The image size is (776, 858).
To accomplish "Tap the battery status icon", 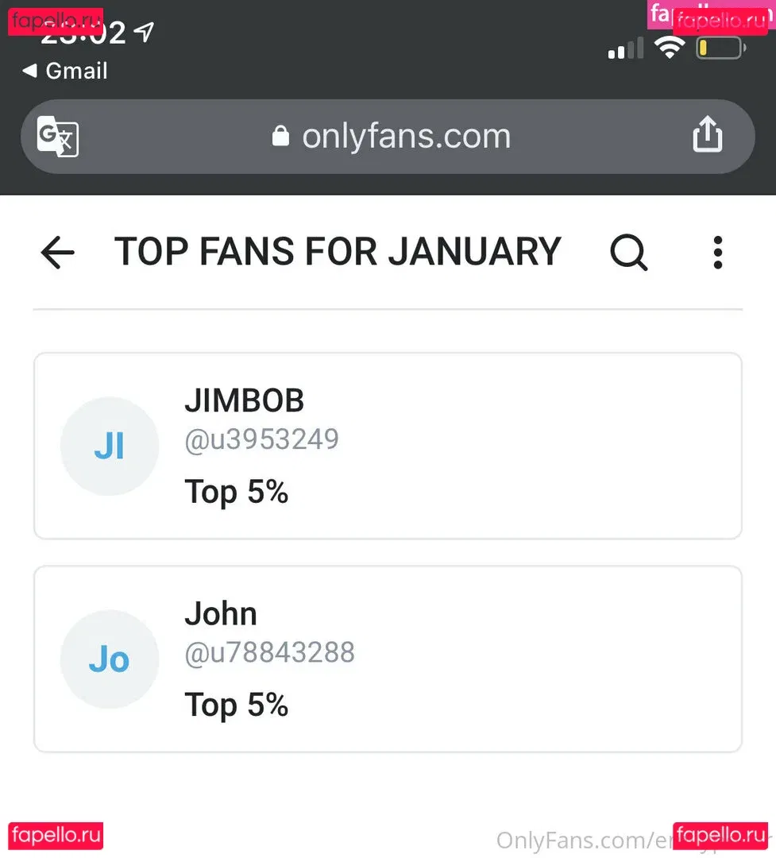I will pos(720,48).
